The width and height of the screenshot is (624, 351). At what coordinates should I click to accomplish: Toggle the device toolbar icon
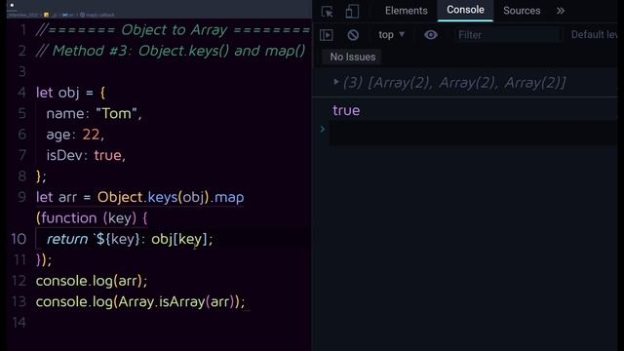[x=352, y=11]
